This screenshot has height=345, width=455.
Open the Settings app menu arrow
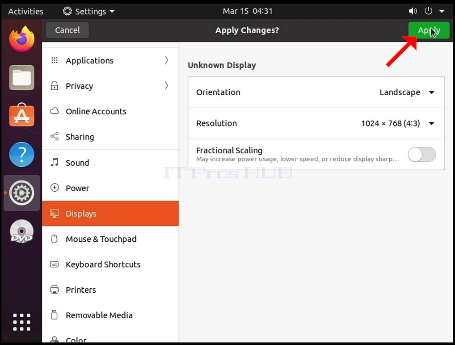tap(112, 12)
